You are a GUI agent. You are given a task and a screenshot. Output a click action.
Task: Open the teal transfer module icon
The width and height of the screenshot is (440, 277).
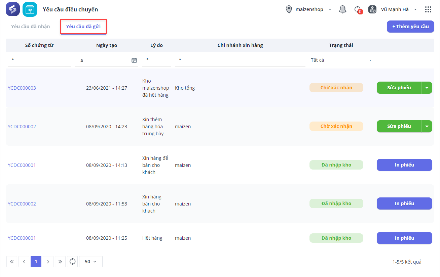click(30, 9)
